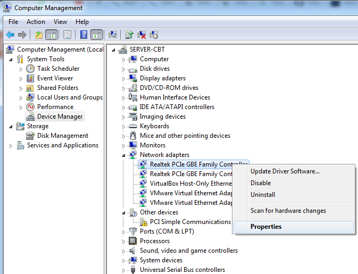358x274 pixels.
Task: Click the Mice and other pointing devices icon
Action: [133, 136]
